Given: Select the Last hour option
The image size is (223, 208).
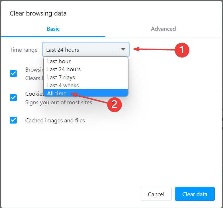Looking at the screenshot, I should (59, 61).
